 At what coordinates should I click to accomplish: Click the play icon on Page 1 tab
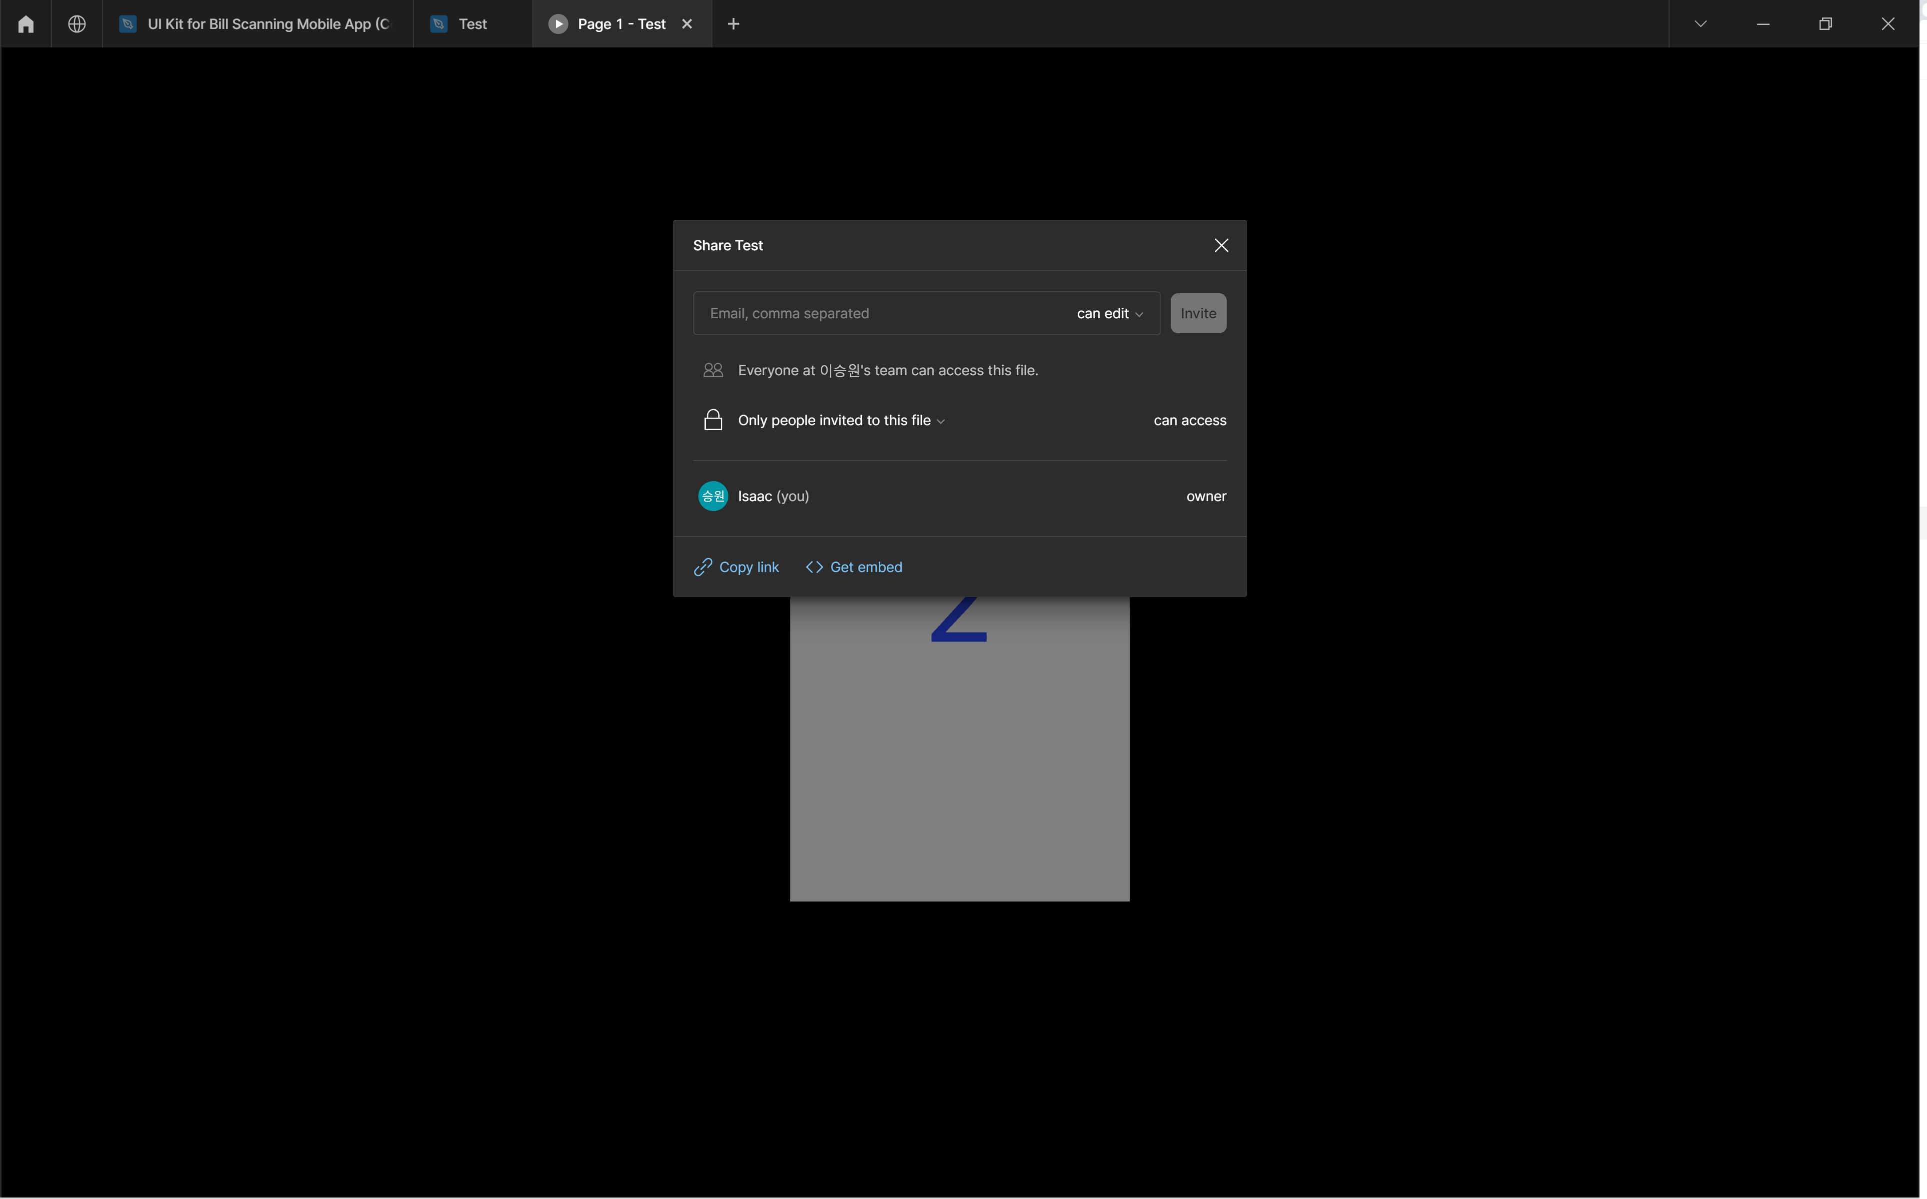558,24
